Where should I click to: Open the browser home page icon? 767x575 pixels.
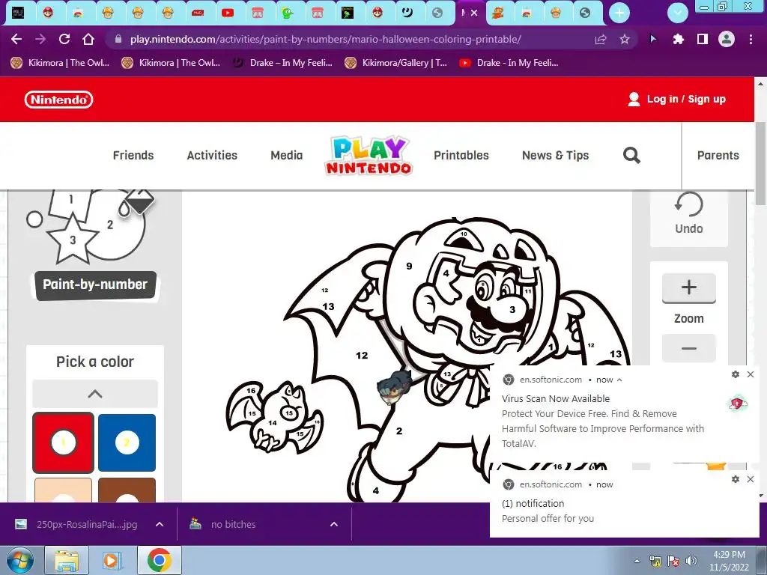(x=88, y=39)
